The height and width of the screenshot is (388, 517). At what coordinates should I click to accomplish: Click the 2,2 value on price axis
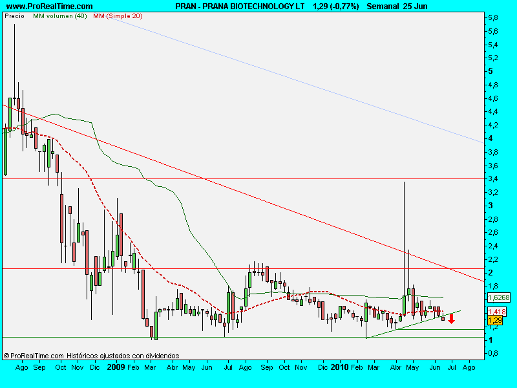pyautogui.click(x=493, y=260)
